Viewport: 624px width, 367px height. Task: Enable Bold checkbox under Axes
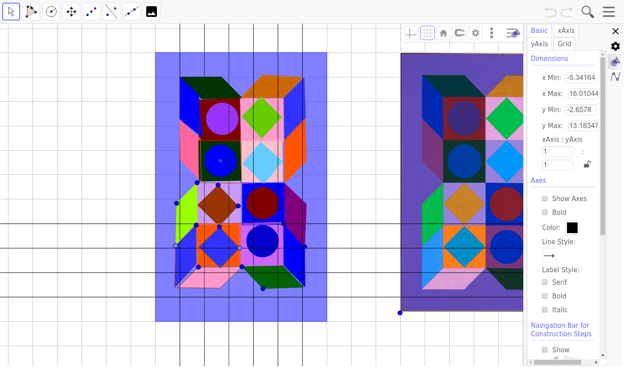[x=545, y=212]
